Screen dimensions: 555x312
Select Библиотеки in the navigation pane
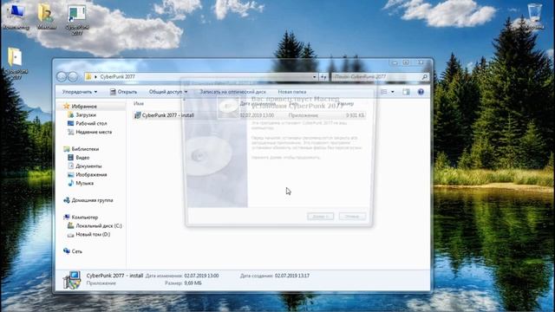85,149
